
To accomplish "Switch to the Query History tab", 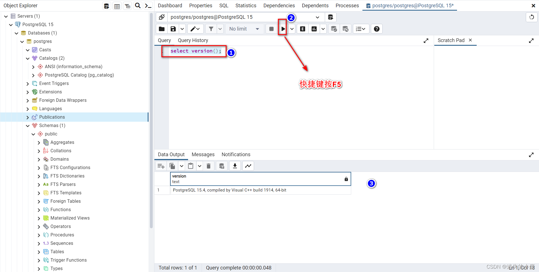I will 193,40.
